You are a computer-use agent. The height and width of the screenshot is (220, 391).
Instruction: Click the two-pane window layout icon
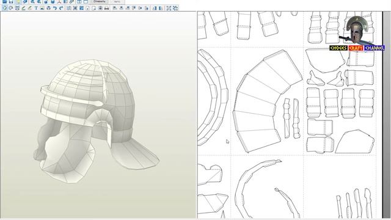[79, 1]
